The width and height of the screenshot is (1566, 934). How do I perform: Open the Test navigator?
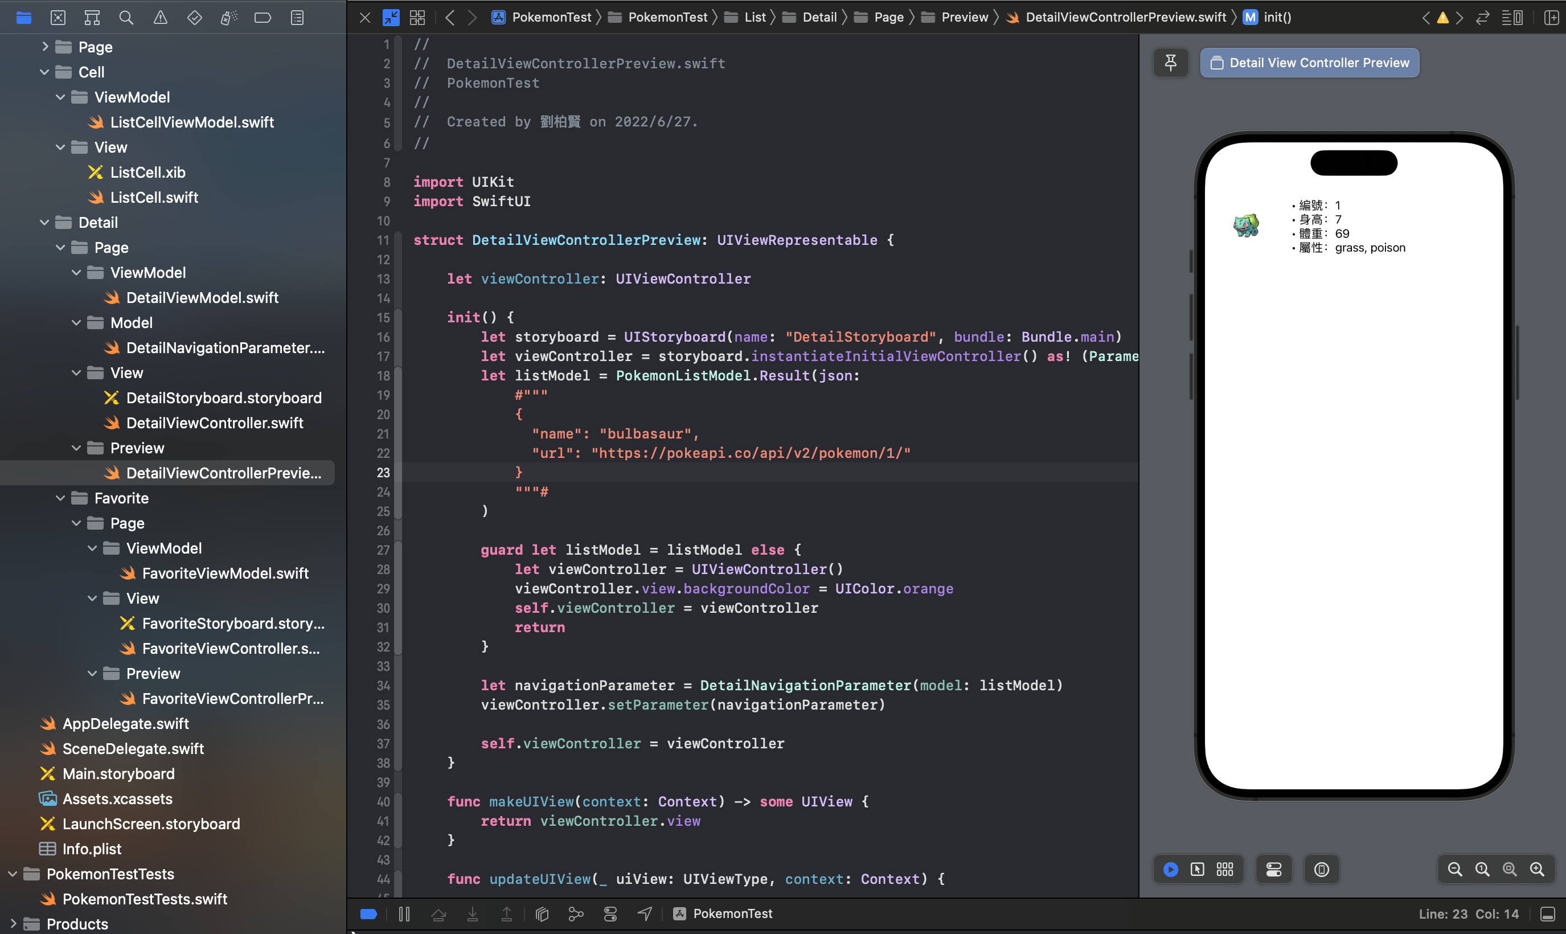click(195, 17)
